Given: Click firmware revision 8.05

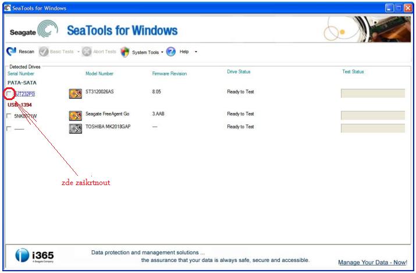Looking at the screenshot, I should point(157,91).
